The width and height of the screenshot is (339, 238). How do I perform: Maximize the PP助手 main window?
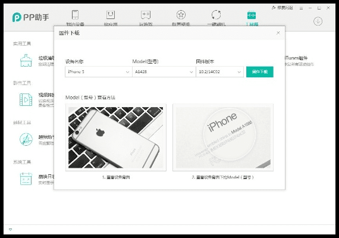[319, 8]
